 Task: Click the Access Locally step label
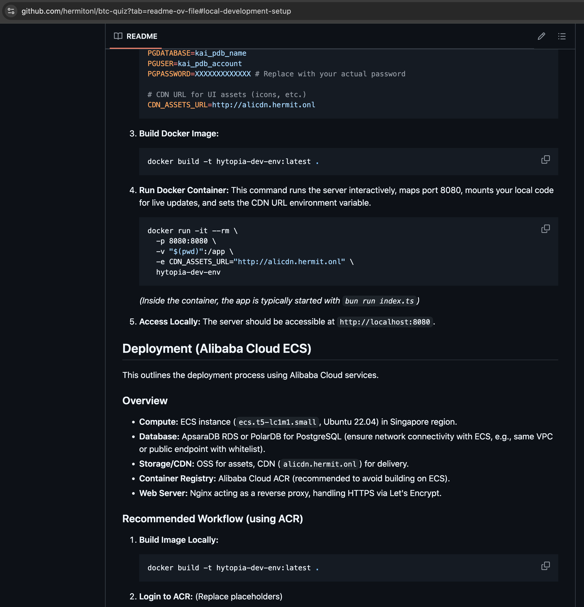coord(170,322)
